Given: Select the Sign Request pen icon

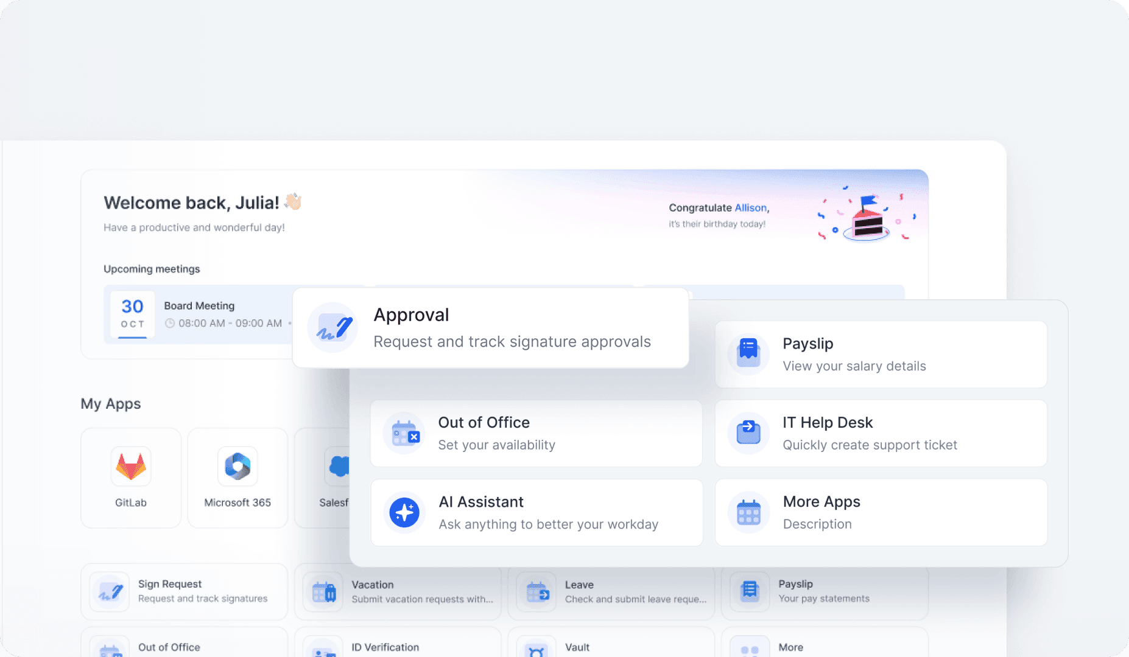Looking at the screenshot, I should click(x=110, y=591).
